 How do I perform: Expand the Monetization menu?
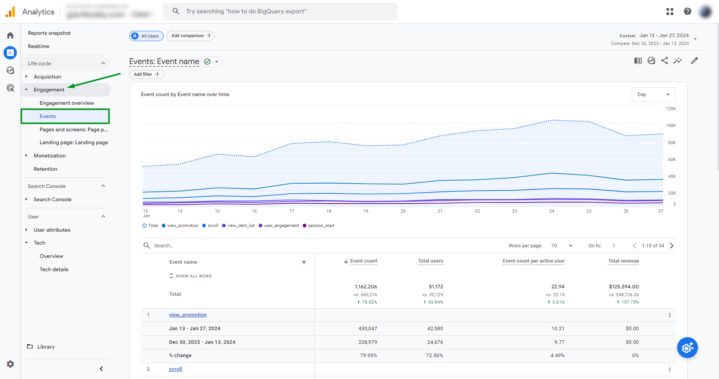pos(26,156)
